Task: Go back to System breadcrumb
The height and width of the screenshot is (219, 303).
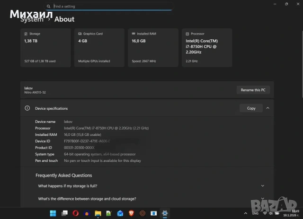Action: pyautogui.click(x=32, y=19)
